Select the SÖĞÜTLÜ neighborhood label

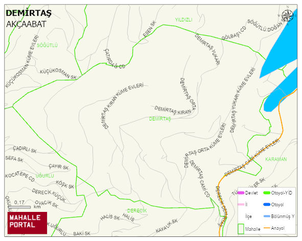(47, 45)
